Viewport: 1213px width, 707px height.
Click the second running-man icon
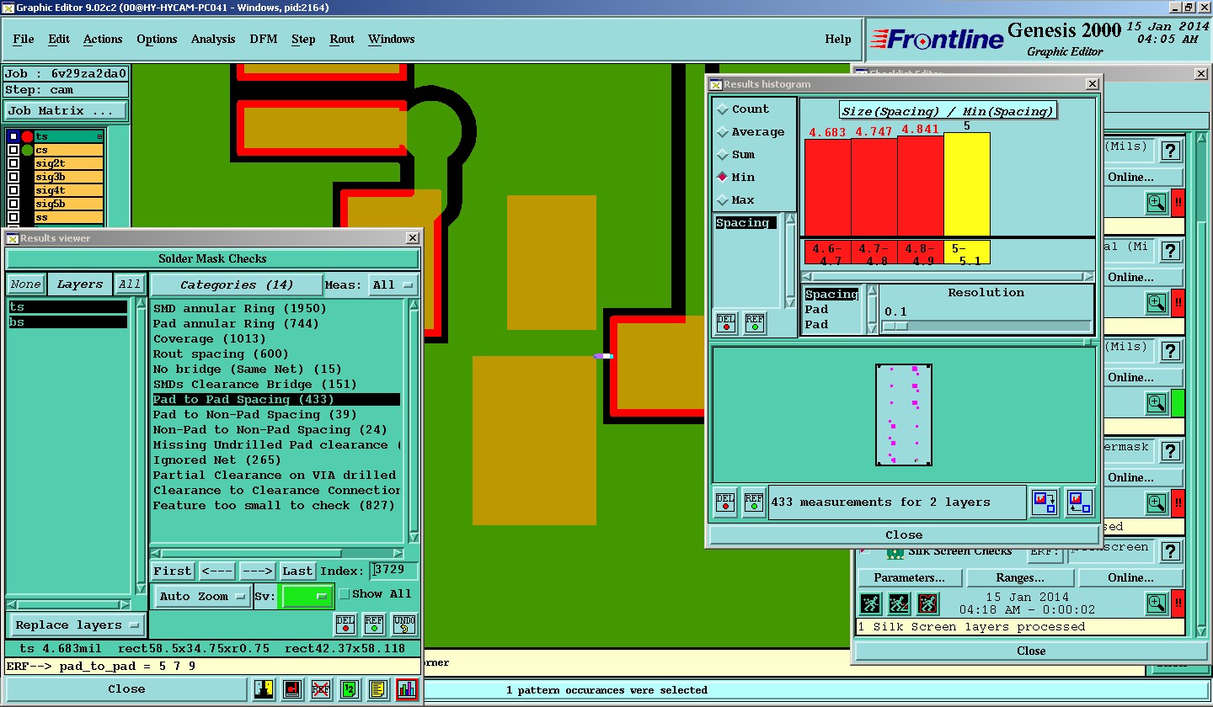click(x=899, y=603)
